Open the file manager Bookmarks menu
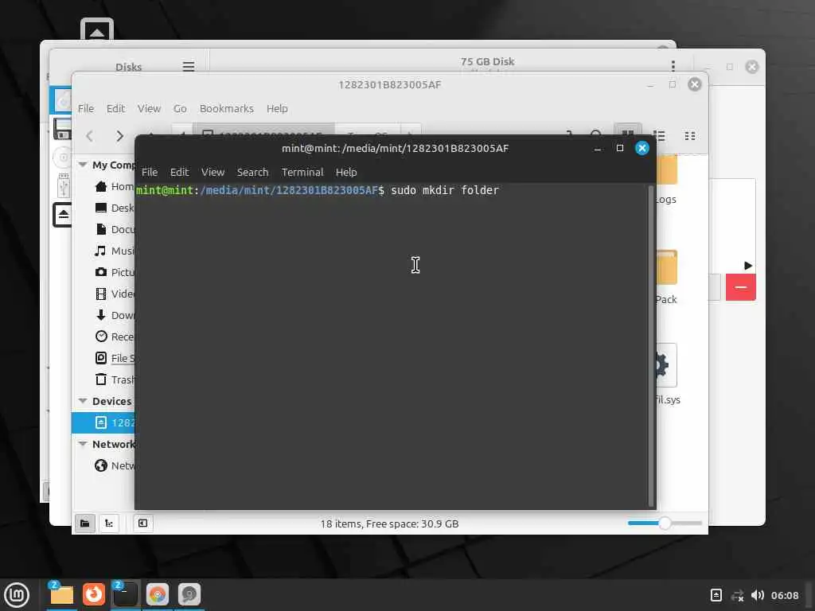This screenshot has width=815, height=611. click(x=227, y=108)
